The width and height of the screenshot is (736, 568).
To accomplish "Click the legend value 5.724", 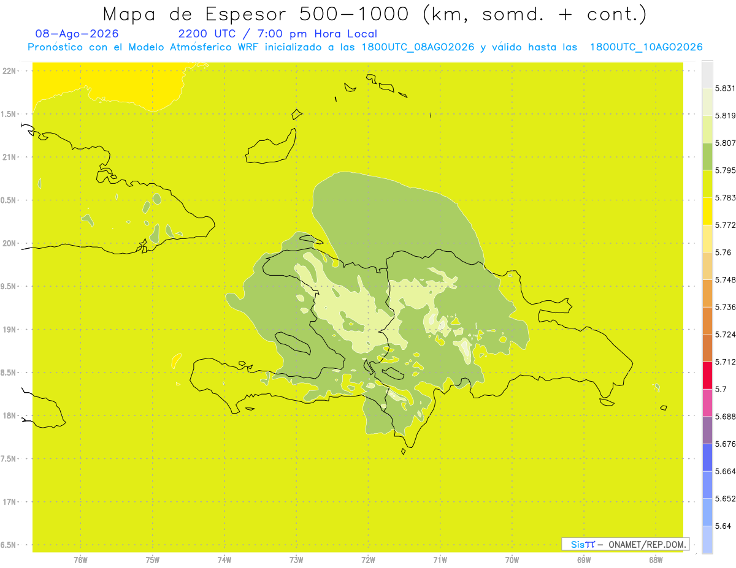I will click(x=725, y=335).
